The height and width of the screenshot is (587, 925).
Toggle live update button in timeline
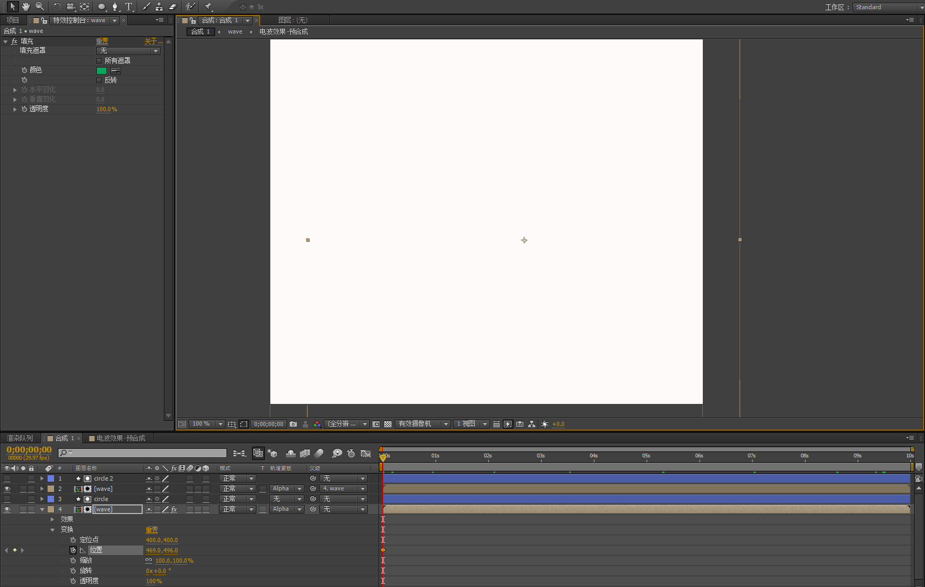pos(258,454)
